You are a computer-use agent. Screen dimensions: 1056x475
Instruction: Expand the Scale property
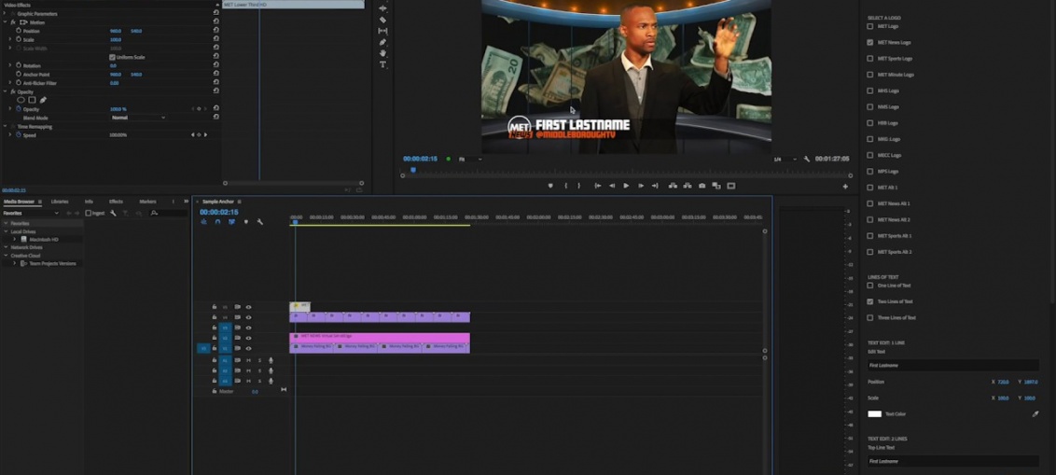point(10,40)
